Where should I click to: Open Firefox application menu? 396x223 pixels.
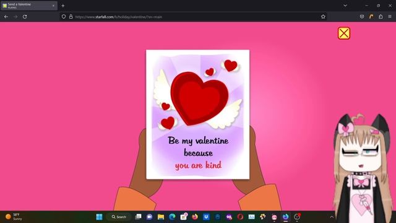(390, 17)
